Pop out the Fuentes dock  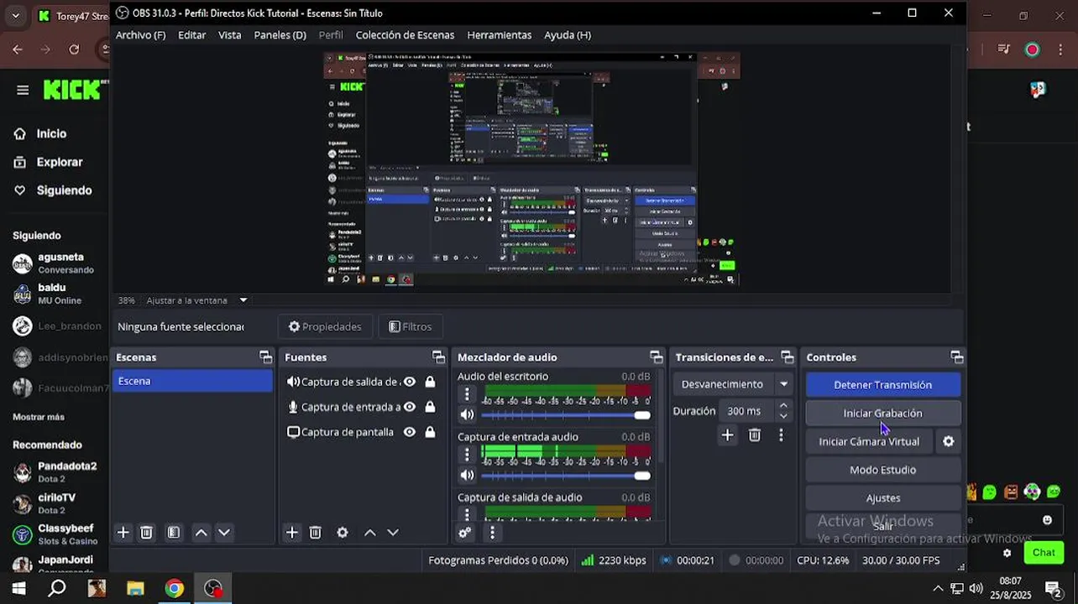[438, 357]
